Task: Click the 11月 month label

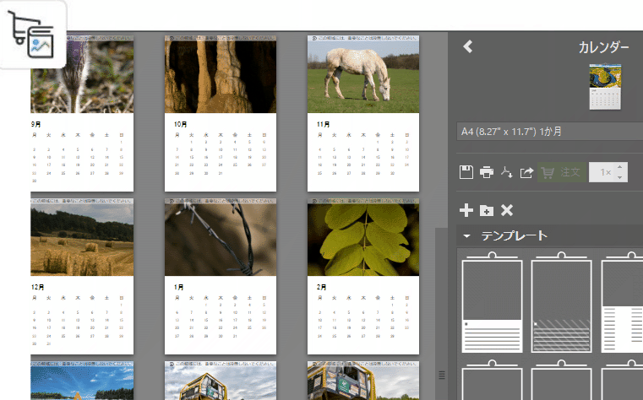Action: 323,124
